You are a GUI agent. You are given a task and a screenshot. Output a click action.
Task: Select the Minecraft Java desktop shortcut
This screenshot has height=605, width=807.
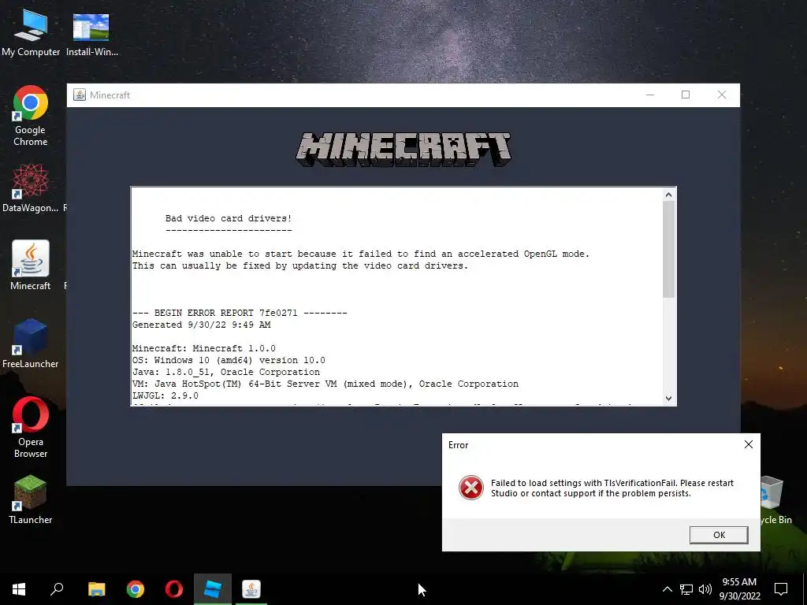[x=31, y=265]
